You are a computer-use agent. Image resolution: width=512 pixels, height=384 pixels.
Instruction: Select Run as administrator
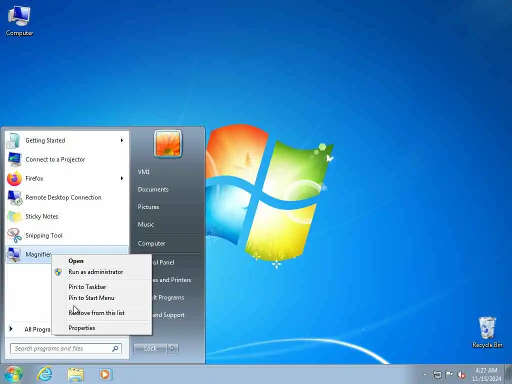coord(95,272)
